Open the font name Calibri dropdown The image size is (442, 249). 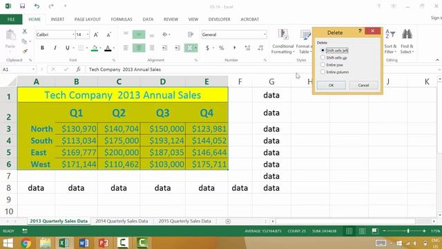[74, 35]
